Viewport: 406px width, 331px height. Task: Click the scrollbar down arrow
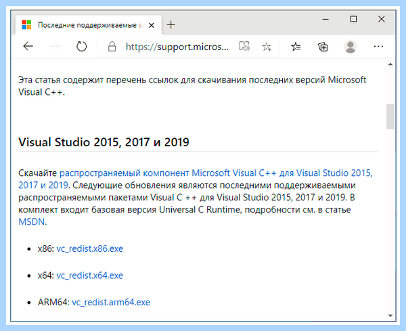(390, 315)
